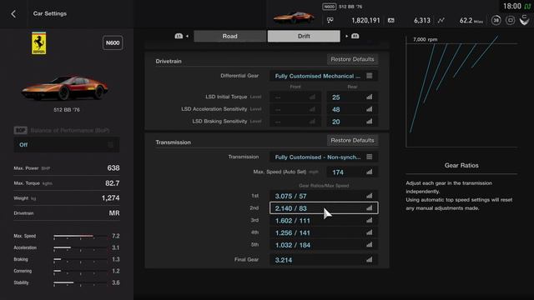534x300 pixels.
Task: Click the Car Settings title
Action: 50,13
